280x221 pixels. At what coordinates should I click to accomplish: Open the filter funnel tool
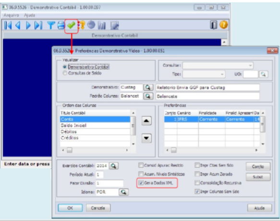click(51, 25)
